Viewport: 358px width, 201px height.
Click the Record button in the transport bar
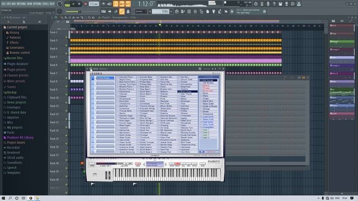pos(86,4)
